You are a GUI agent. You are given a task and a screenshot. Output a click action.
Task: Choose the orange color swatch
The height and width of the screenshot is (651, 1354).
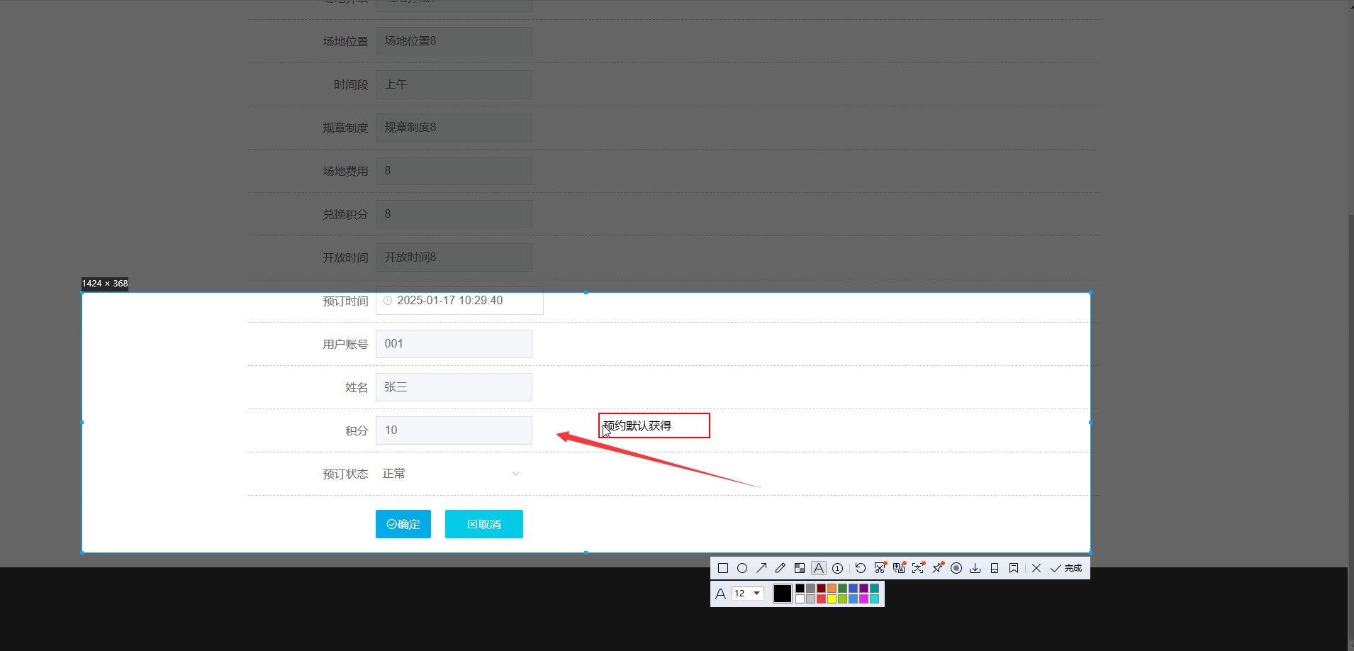832,588
